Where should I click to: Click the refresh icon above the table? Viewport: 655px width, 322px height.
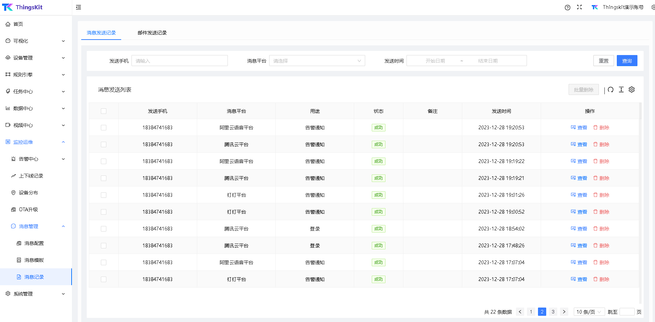[611, 90]
